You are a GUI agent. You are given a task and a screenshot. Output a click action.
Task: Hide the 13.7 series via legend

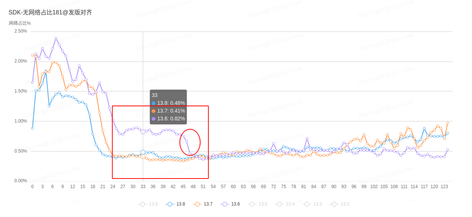click(203, 204)
